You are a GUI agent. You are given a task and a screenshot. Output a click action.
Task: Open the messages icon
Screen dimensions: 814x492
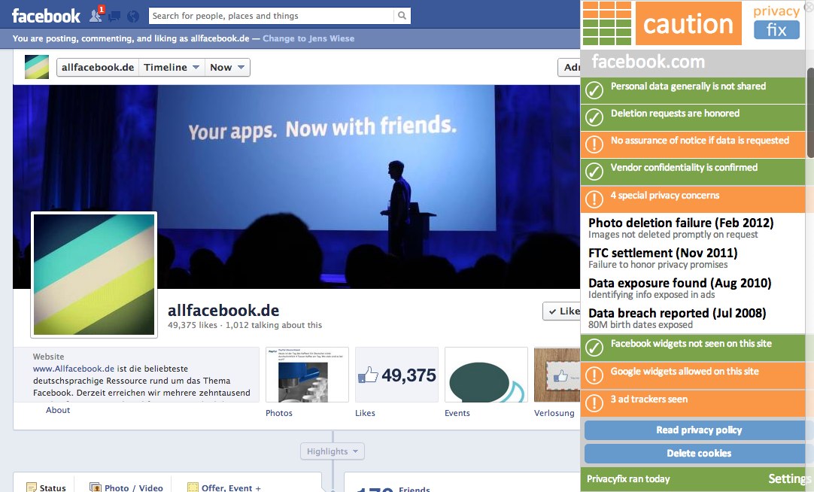click(x=115, y=16)
